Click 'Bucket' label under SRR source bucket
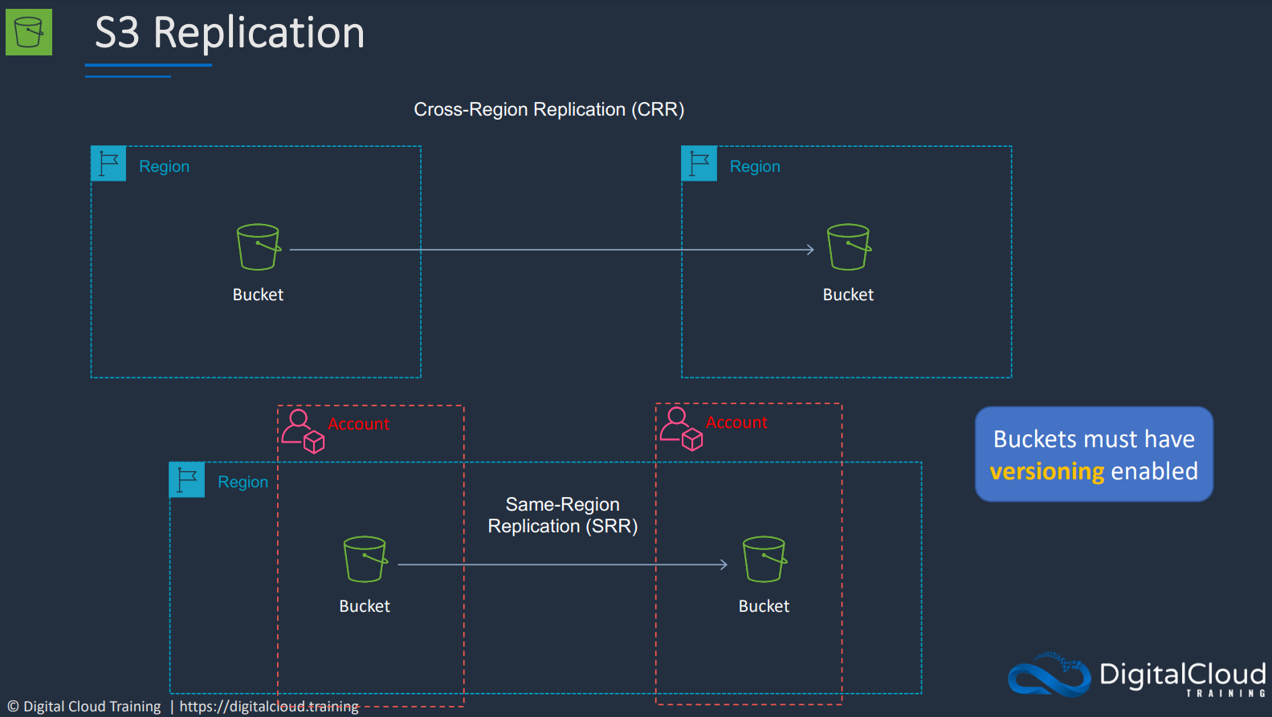 365,606
